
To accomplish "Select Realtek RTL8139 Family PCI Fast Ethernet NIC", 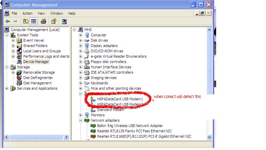I will [134, 131].
